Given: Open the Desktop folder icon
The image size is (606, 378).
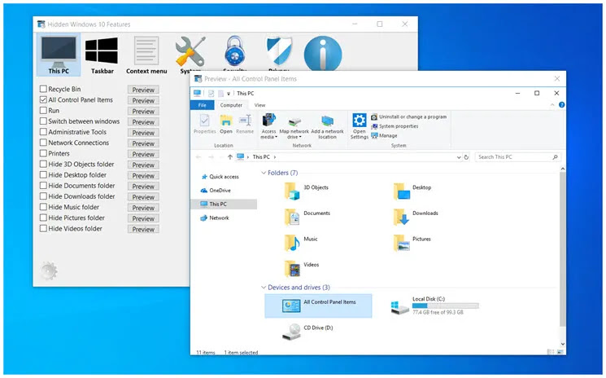Looking at the screenshot, I should (402, 191).
